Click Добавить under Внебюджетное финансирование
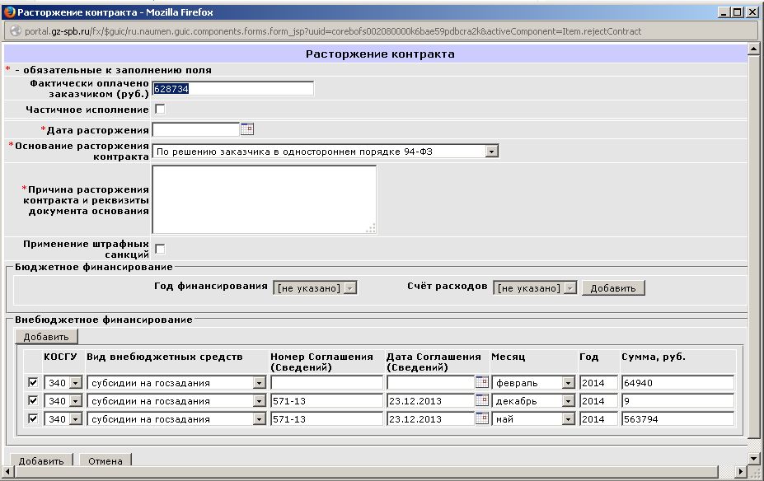This screenshot has height=481, width=764. (x=45, y=337)
